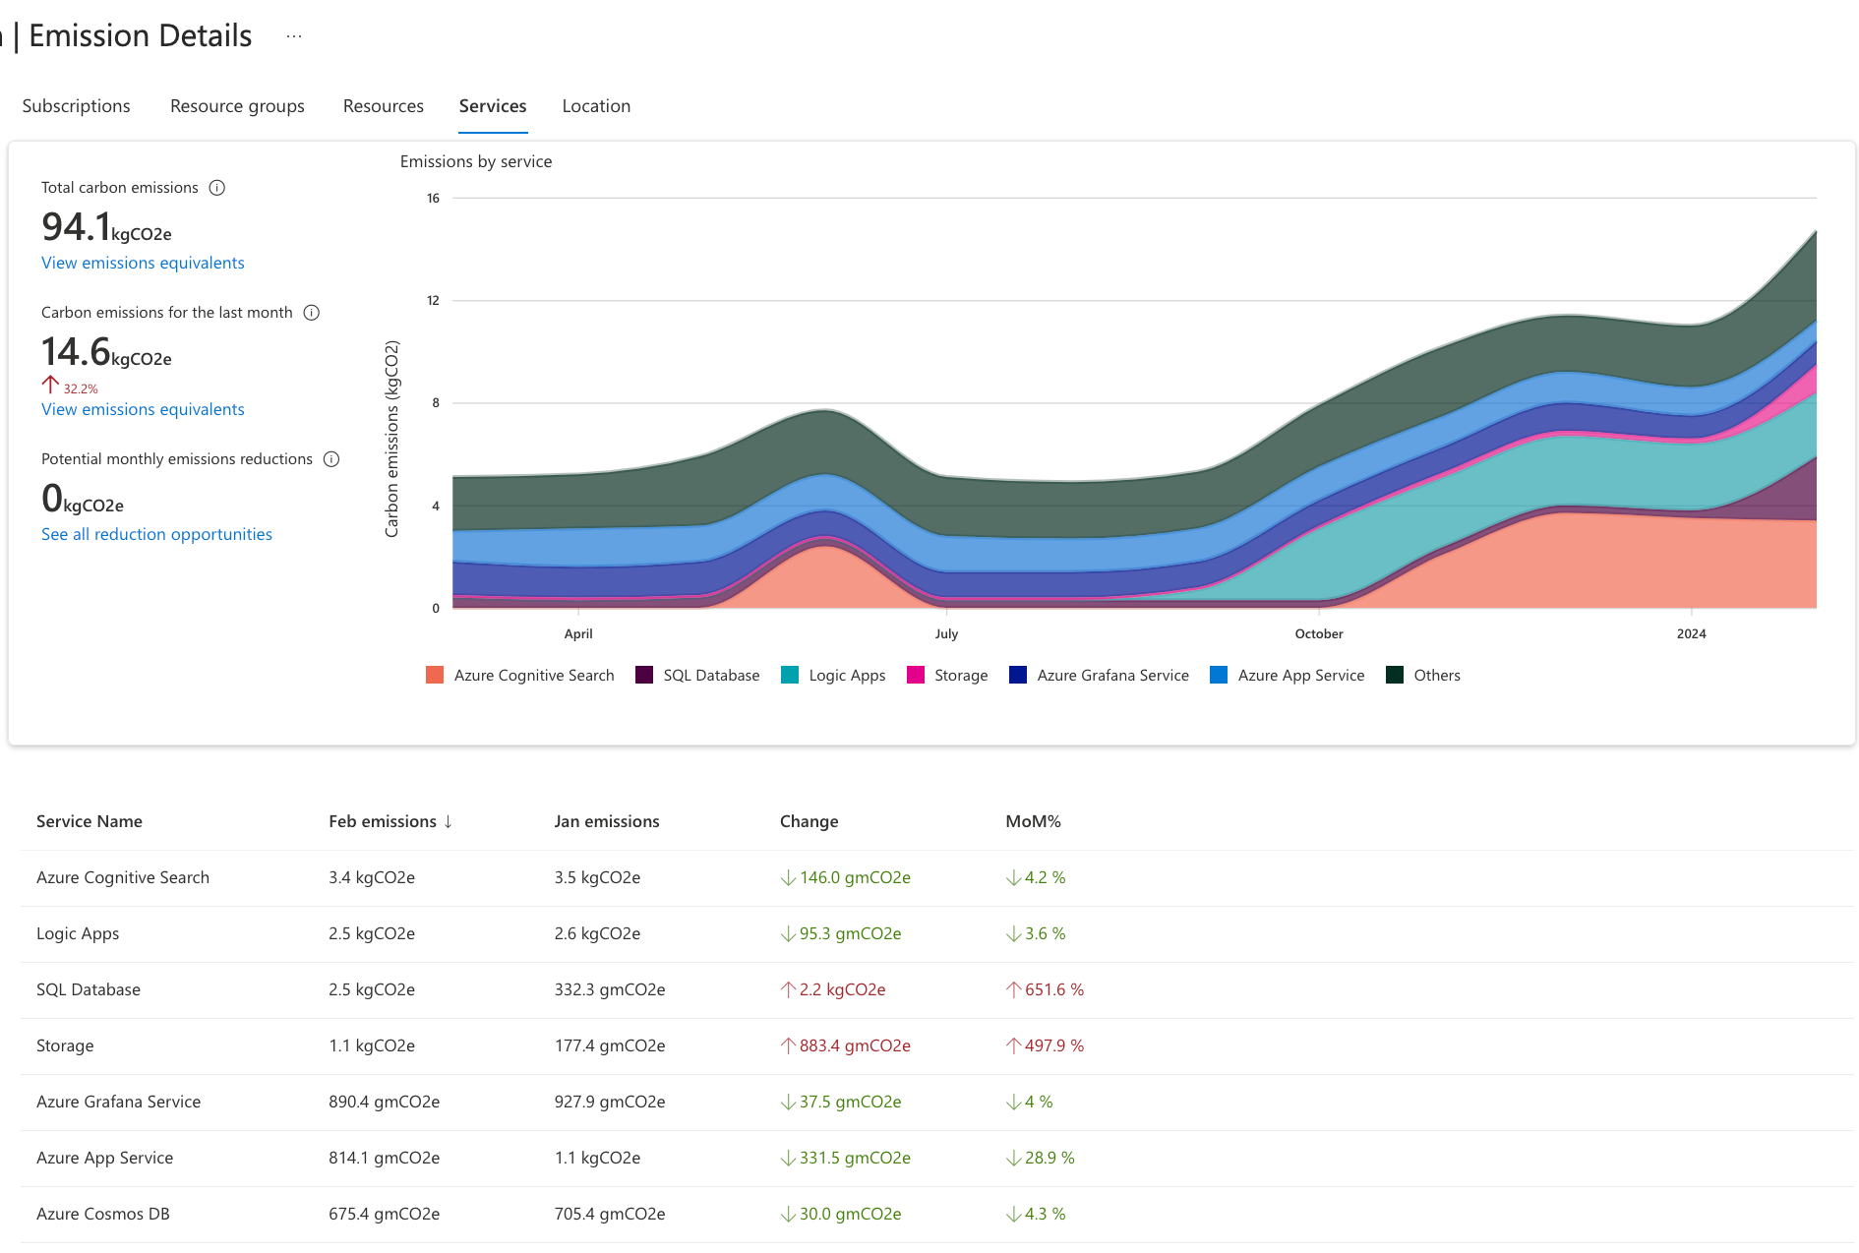Sort table by Jan emissions column
1859x1253 pixels.
pos(606,821)
